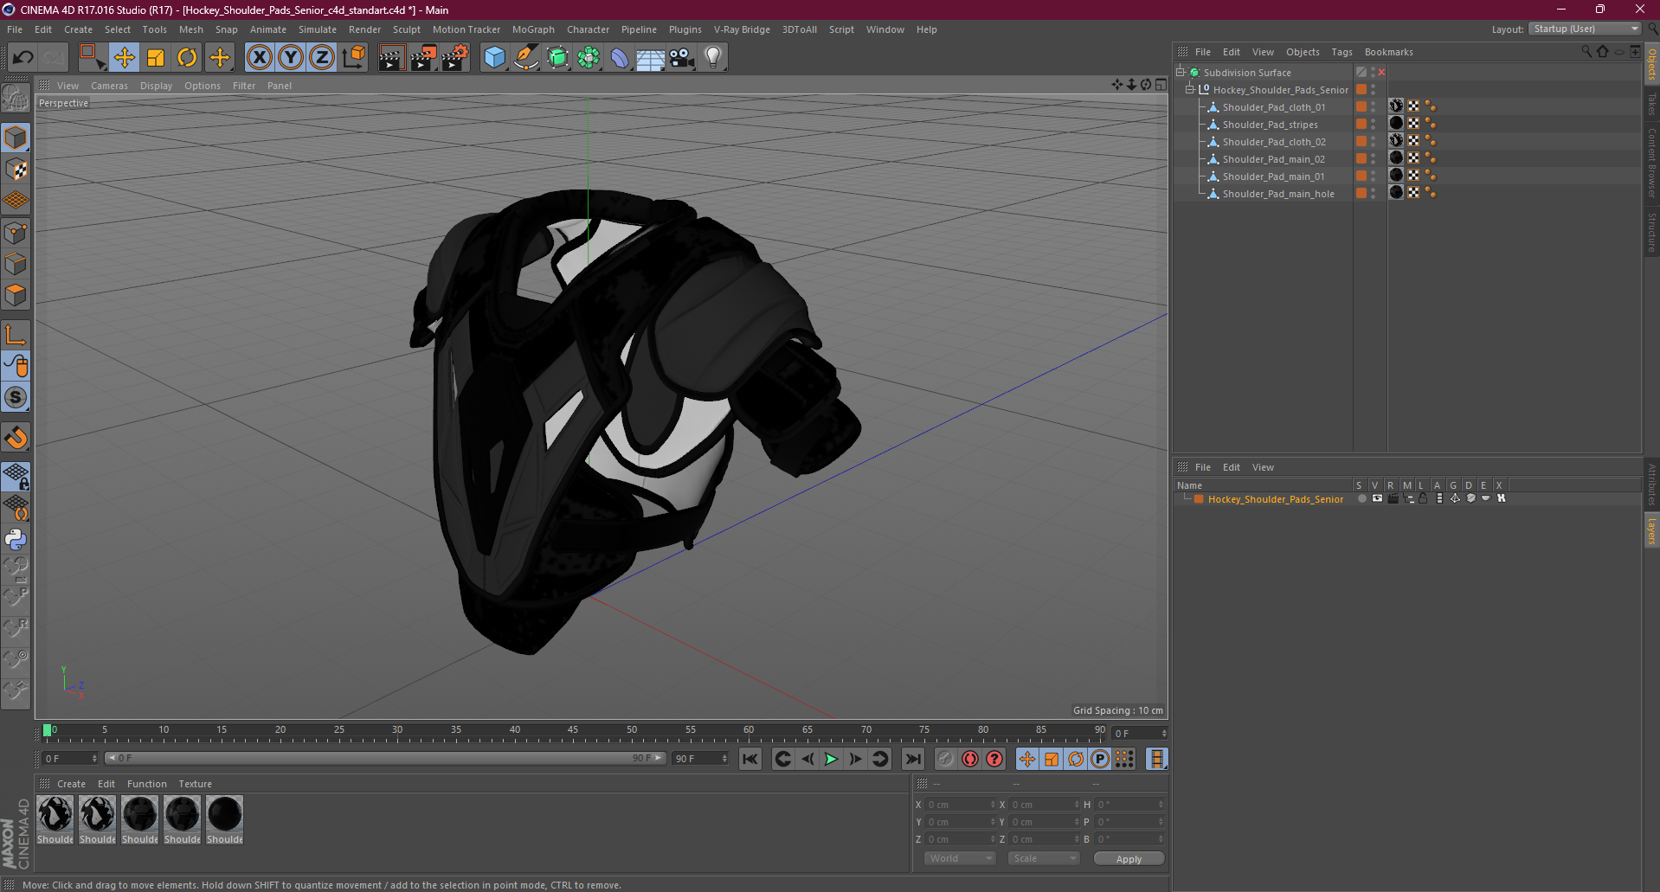Screen dimensions: 1660x892
Task: Add a light object from toolbar
Action: coord(712,58)
